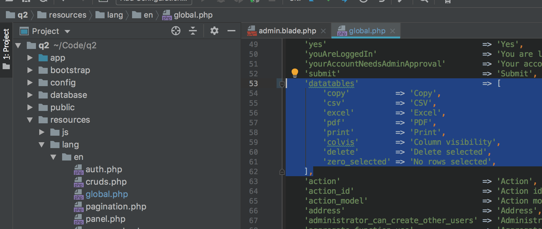Screen dimensions: 542x229
Task: Click fold end marker on line 62
Action: pyautogui.click(x=282, y=172)
